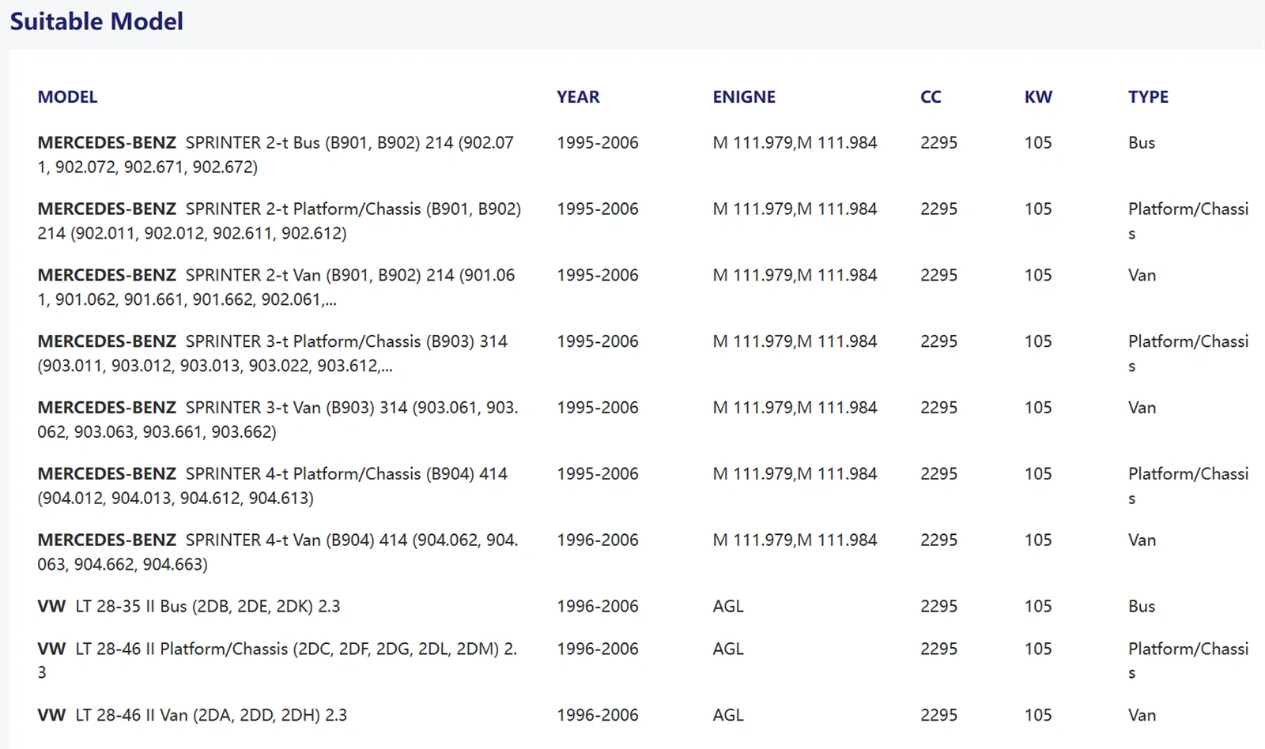Click Van type in SPRINTER 3-t Van row
The image size is (1265, 749).
[x=1142, y=408]
